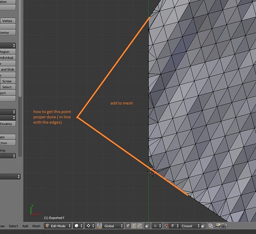The width and height of the screenshot is (256, 234).
Task: Open the Edit Mode selector dropdown
Action: coord(58,226)
